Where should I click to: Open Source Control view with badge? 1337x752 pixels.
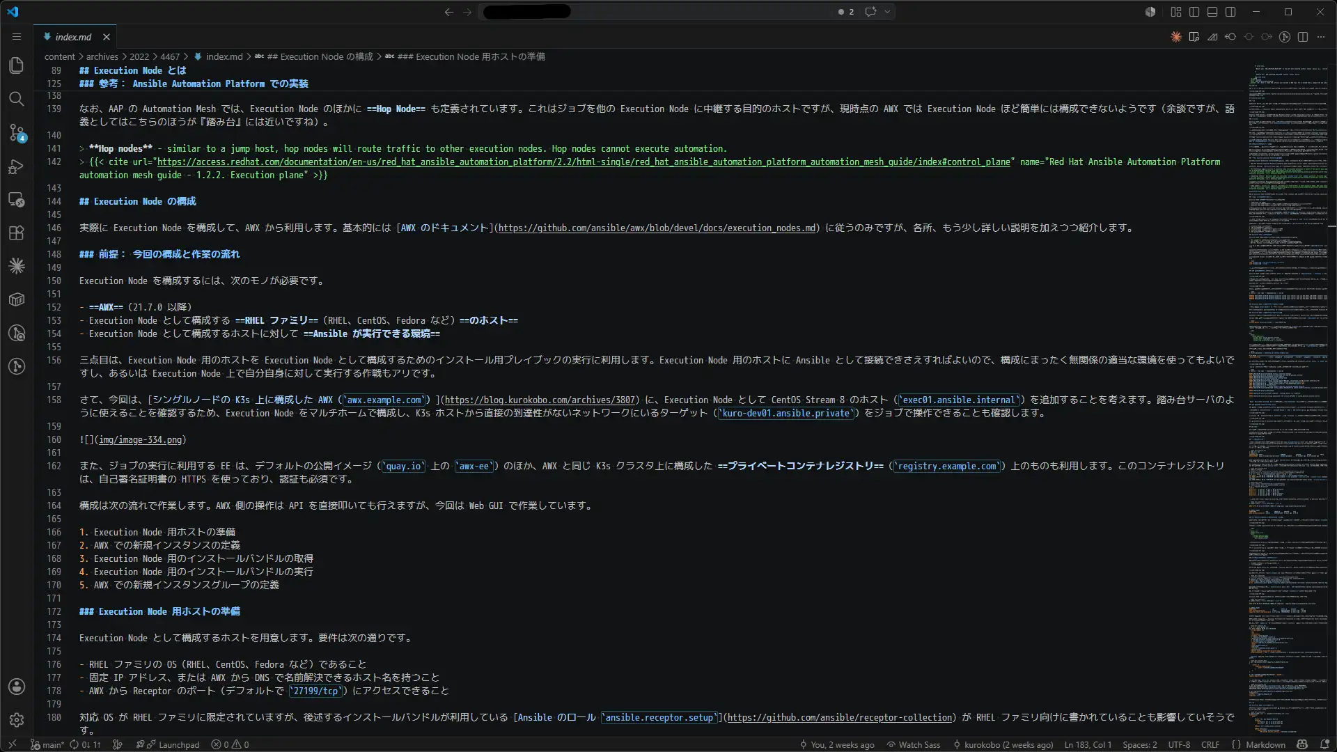coord(17,132)
